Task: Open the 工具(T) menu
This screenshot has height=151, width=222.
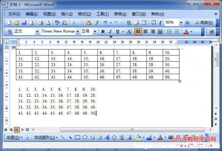Action: 102,14
